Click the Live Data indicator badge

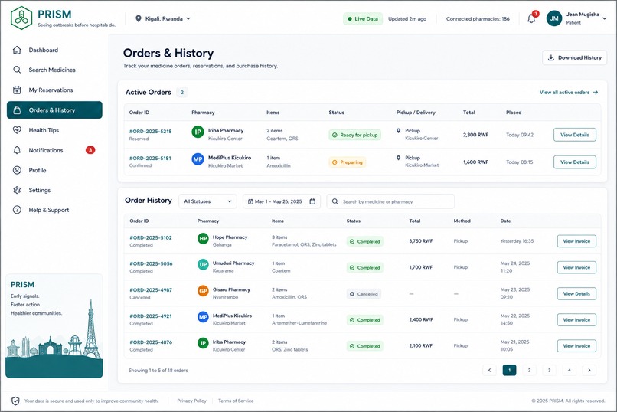[363, 18]
